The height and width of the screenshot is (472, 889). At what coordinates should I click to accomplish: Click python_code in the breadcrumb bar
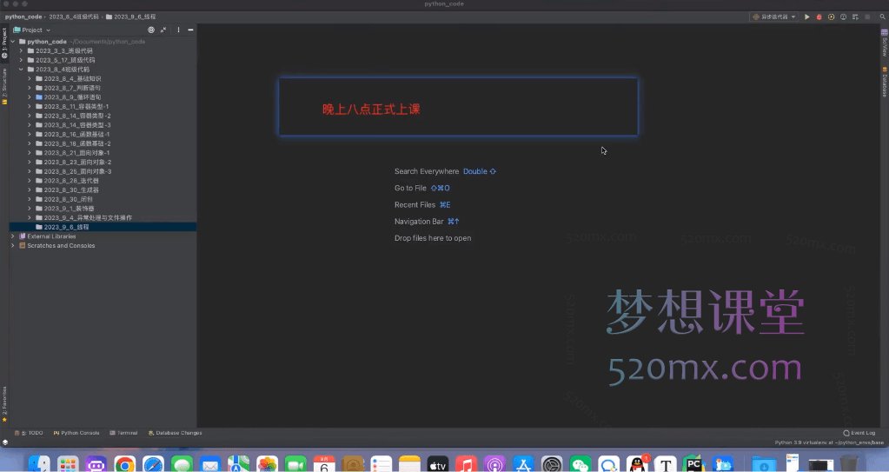23,17
